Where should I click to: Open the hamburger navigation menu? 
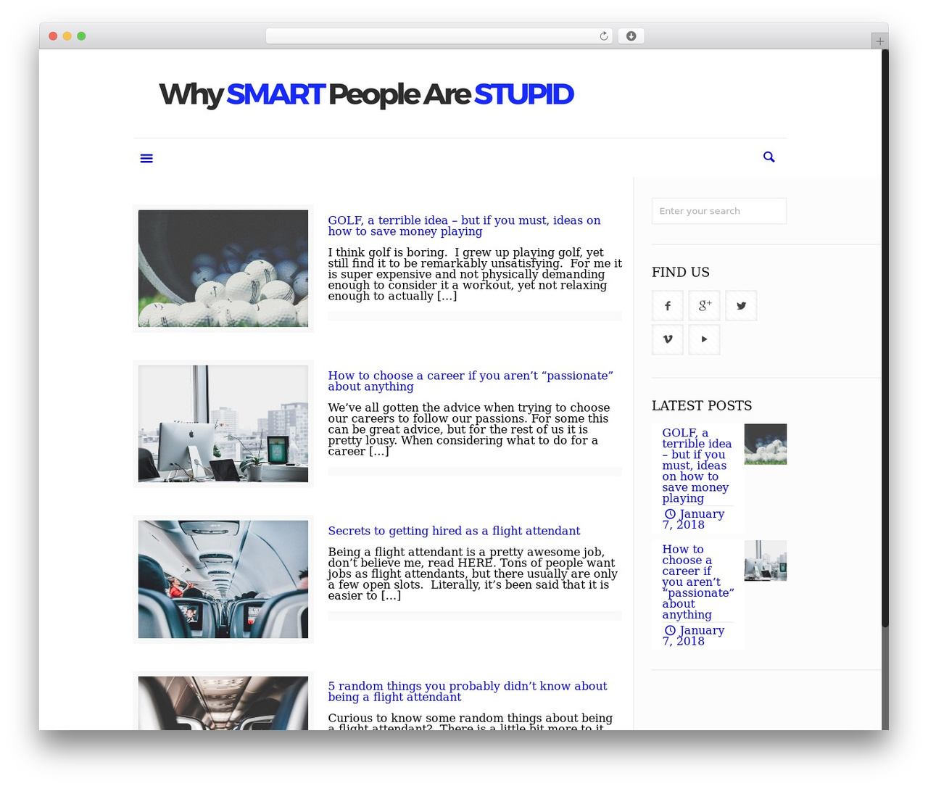146,158
